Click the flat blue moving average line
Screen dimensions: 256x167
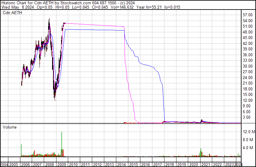click(95, 30)
